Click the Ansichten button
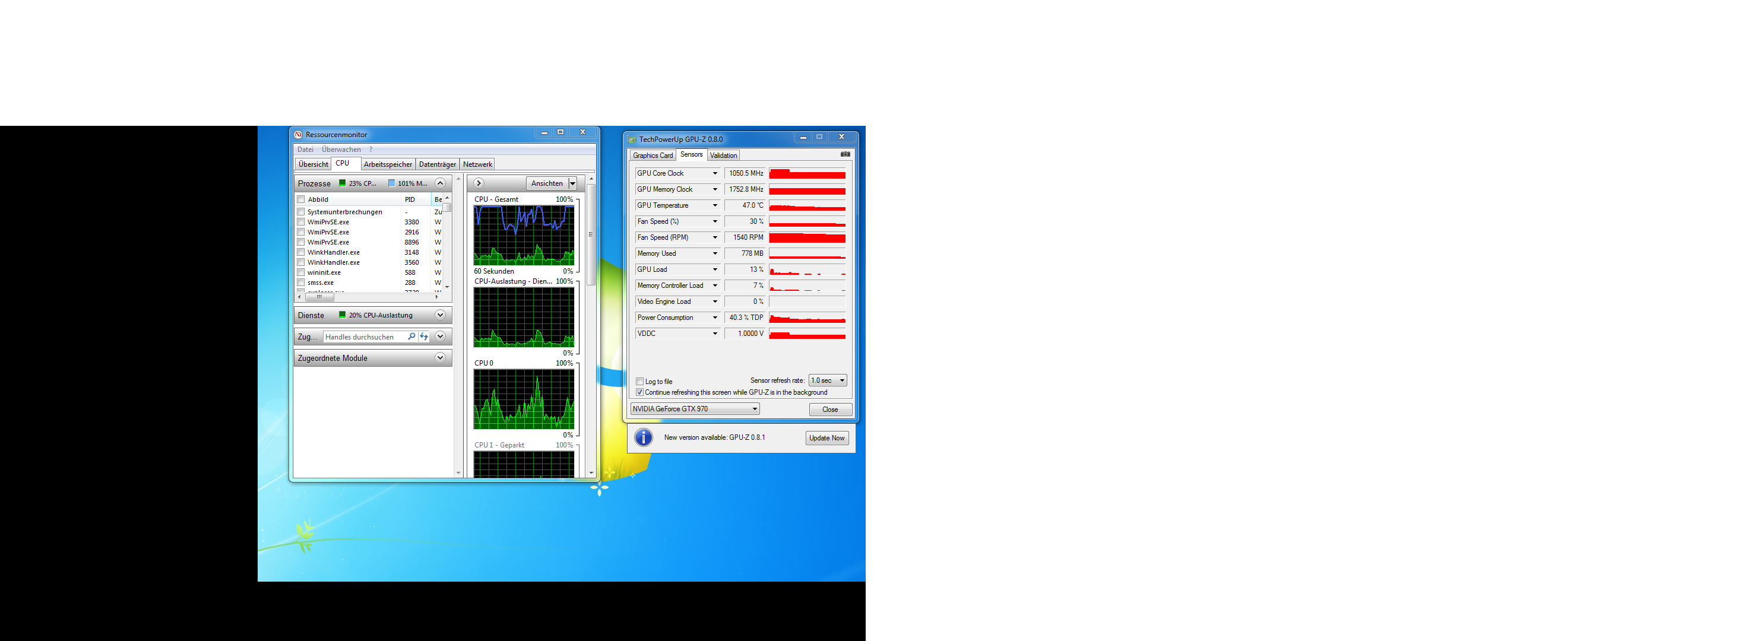 click(547, 183)
